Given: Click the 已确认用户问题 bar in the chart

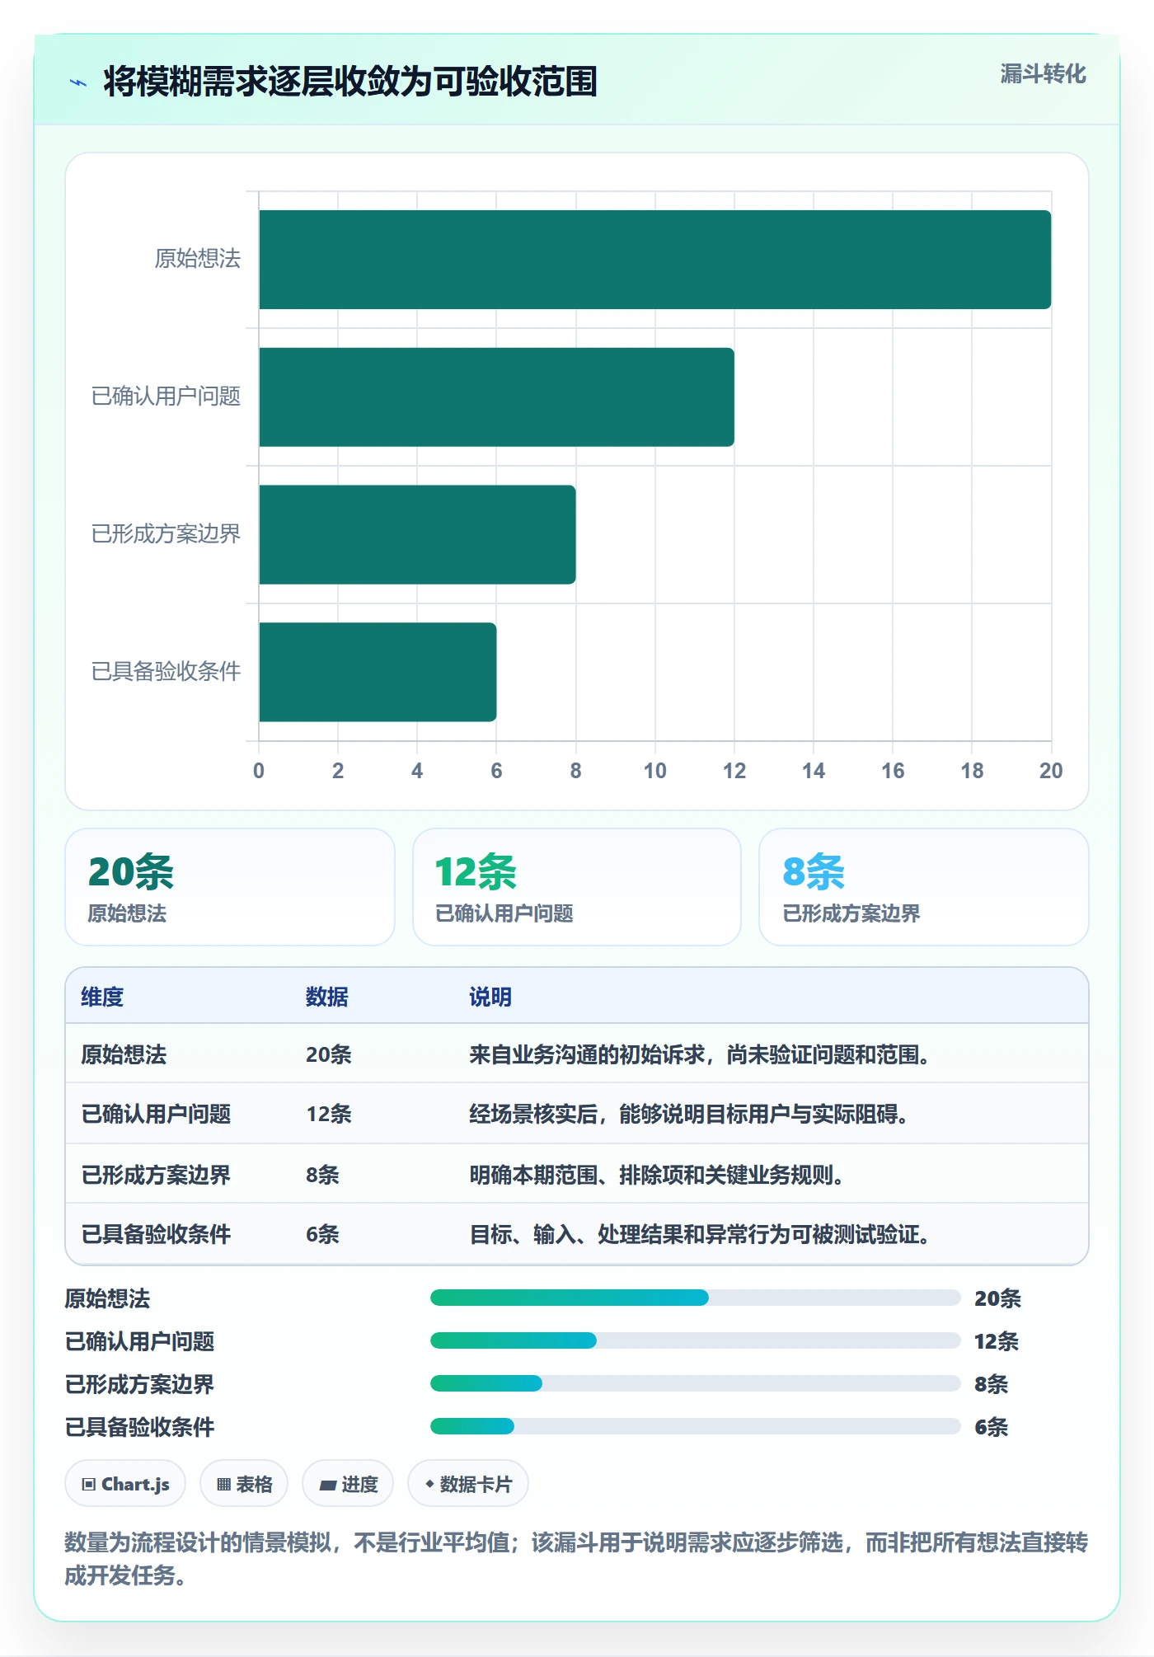Looking at the screenshot, I should pyautogui.click(x=496, y=397).
